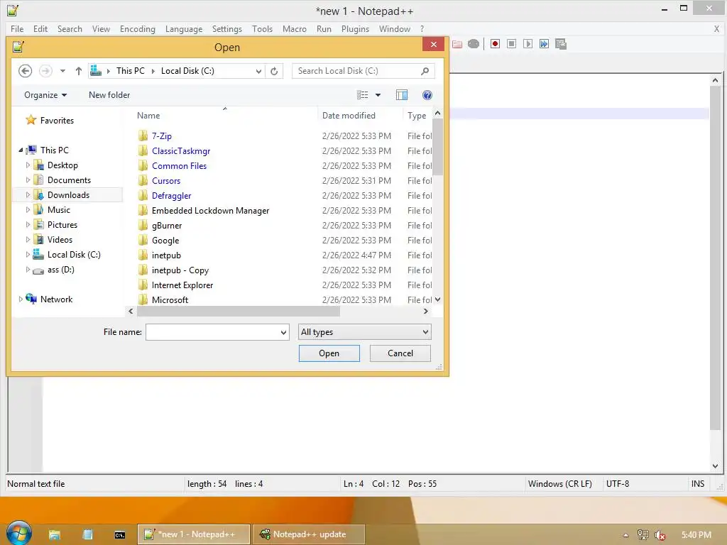Click the horizontal scrollbar thumb in file list
This screenshot has height=545, width=727.
[239, 312]
